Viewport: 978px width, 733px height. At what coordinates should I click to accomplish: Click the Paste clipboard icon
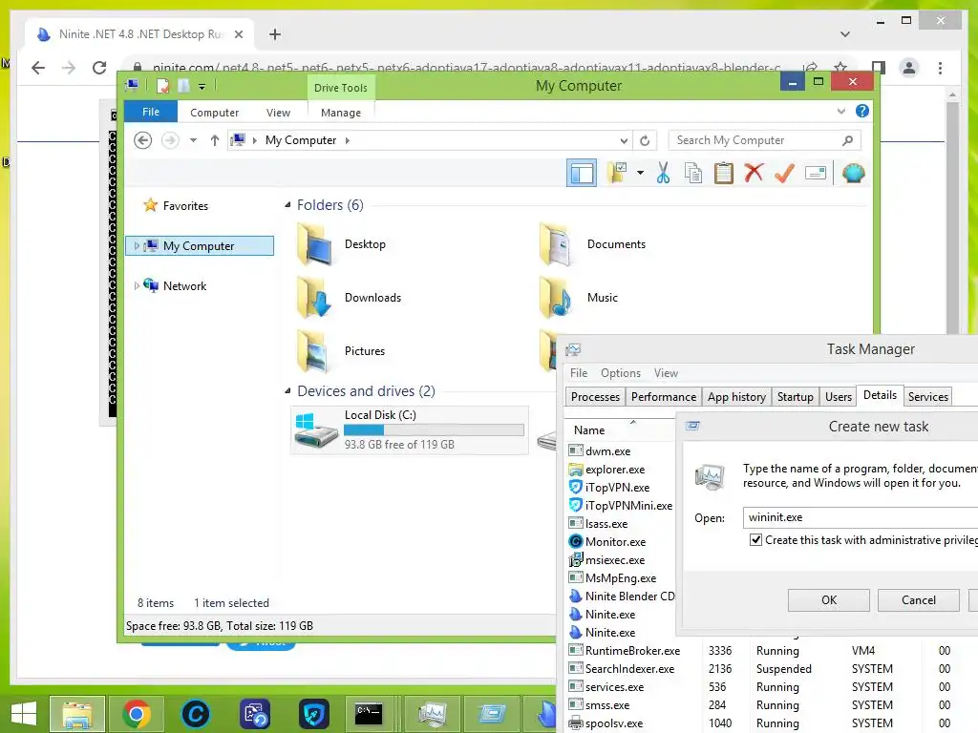point(724,173)
